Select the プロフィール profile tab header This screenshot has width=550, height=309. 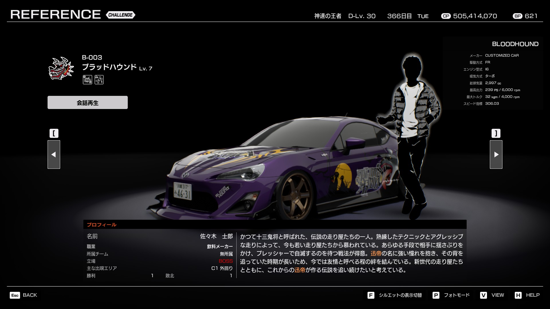102,225
